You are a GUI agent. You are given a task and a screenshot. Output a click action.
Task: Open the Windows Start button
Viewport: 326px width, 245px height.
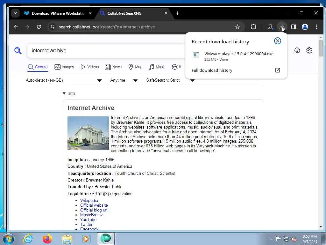[8, 239]
